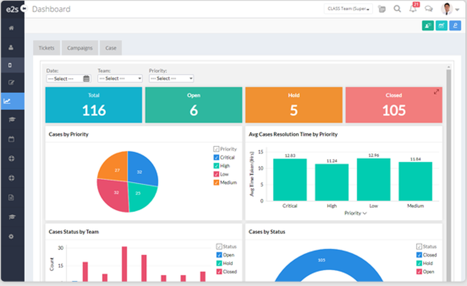467x286 pixels.
Task: Expand the profile menu arrow beside the avatar
Action: [x=457, y=10]
